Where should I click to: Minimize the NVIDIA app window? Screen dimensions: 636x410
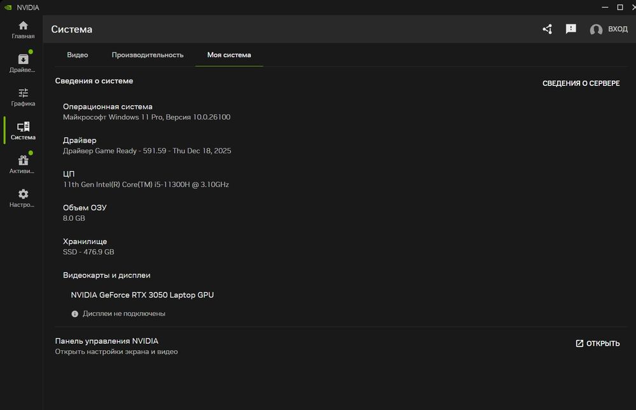605,7
